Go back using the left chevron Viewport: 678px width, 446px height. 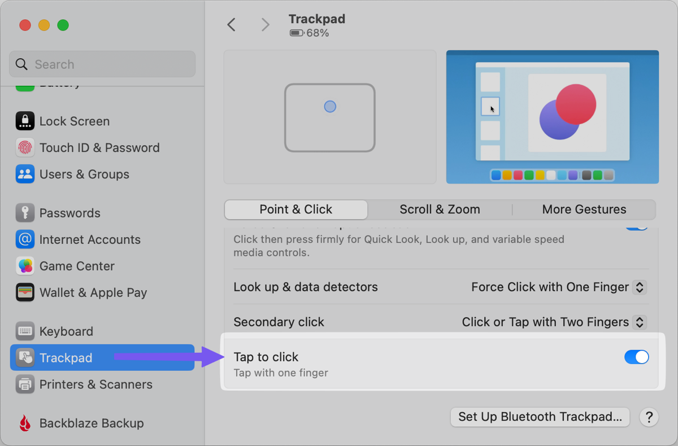231,24
